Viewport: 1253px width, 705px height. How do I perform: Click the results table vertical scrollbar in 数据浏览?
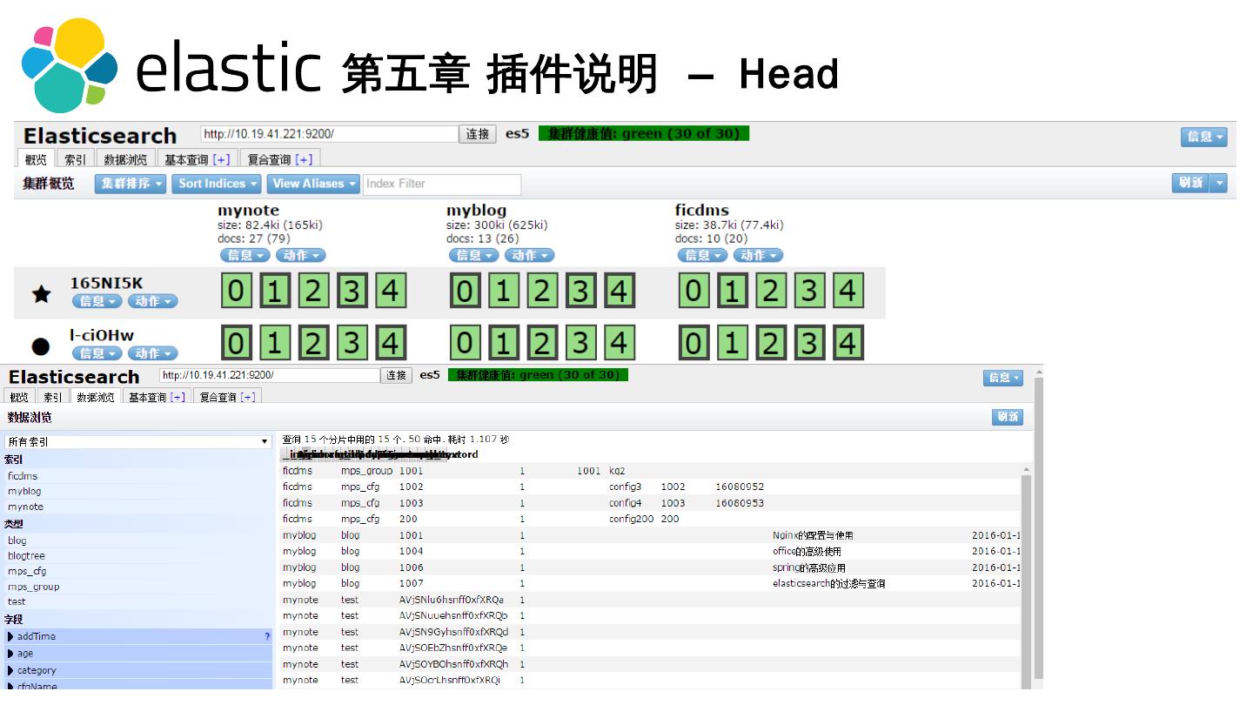coord(1027,576)
